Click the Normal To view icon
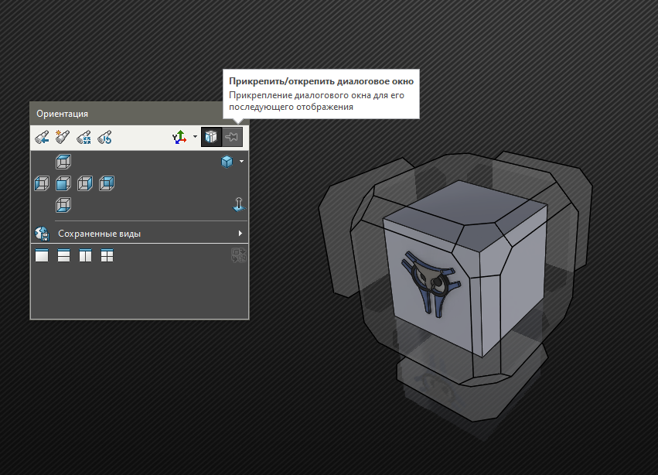Screen dimensions: 658x475 [239, 204]
